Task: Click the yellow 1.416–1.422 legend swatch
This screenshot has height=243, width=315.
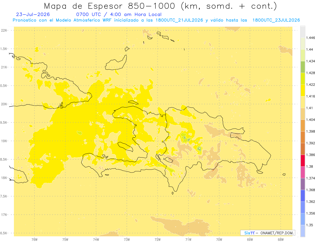Action: (x=303, y=90)
